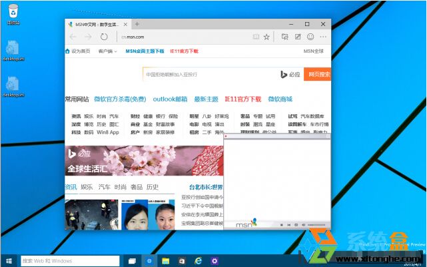Viewport: 427px width, 267px height.
Task: Select the 资讯 news tab
Action: click(x=71, y=187)
